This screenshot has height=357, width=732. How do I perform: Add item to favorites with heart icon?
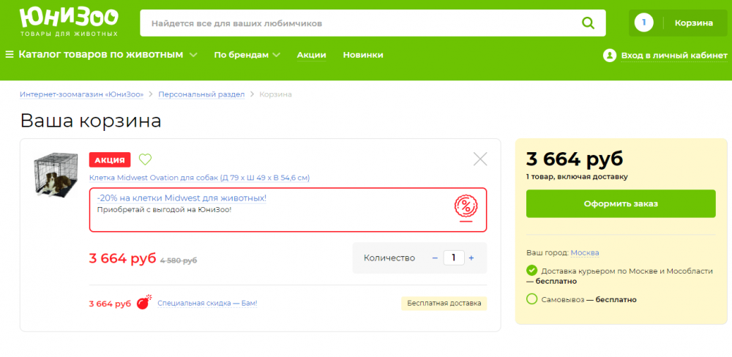click(x=145, y=159)
